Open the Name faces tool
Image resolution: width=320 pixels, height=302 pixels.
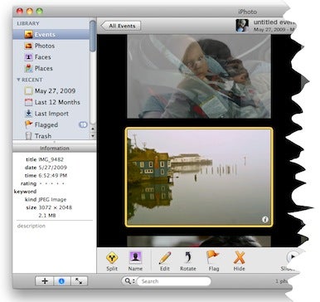(x=135, y=261)
